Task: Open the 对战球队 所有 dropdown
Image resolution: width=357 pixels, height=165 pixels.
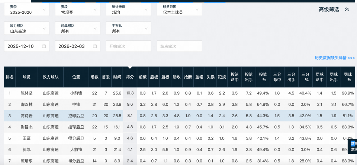Action: pyautogui.click(x=78, y=29)
